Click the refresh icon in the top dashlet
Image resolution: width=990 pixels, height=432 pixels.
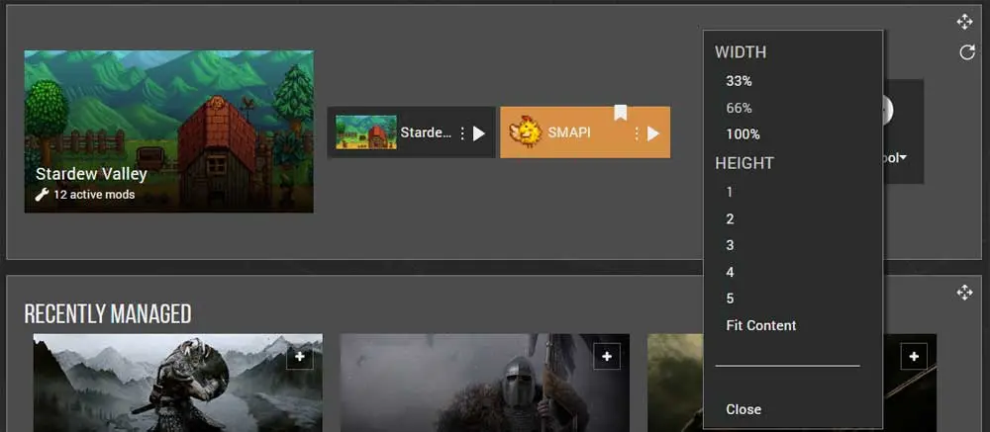[966, 52]
